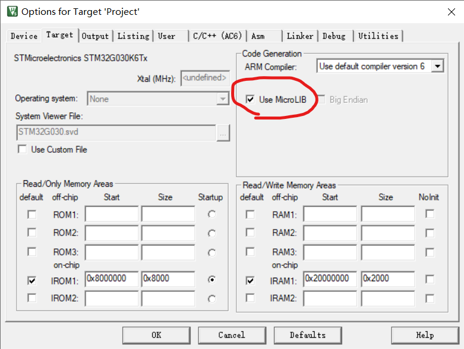464x349 pixels.
Task: Click the Keil uVision icon in title bar
Action: coord(12,11)
